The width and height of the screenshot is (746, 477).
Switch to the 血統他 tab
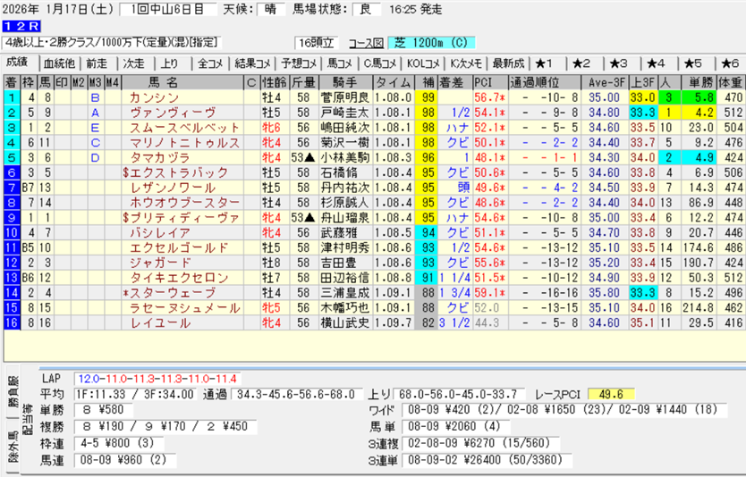pyautogui.click(x=59, y=63)
